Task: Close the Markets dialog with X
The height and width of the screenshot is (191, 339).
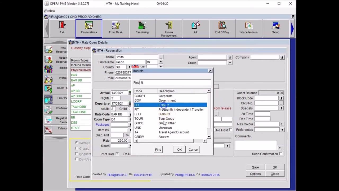Action: click(210, 71)
